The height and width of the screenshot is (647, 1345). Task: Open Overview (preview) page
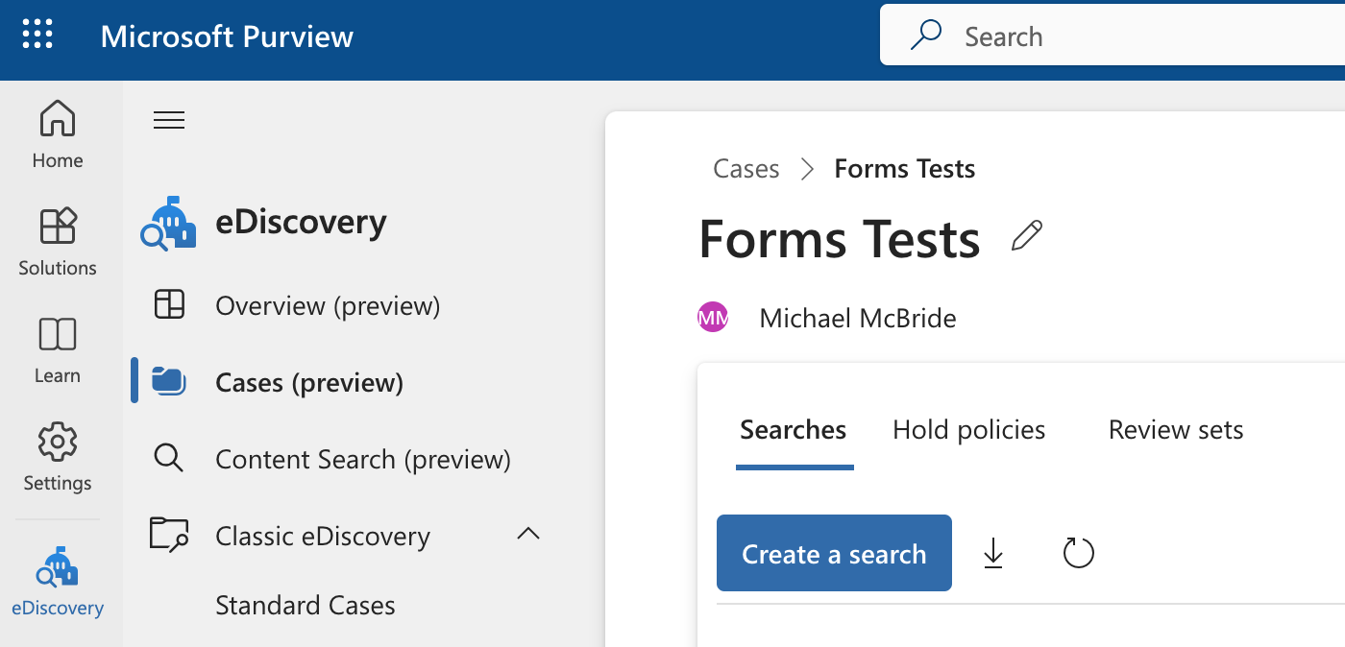[x=328, y=306]
